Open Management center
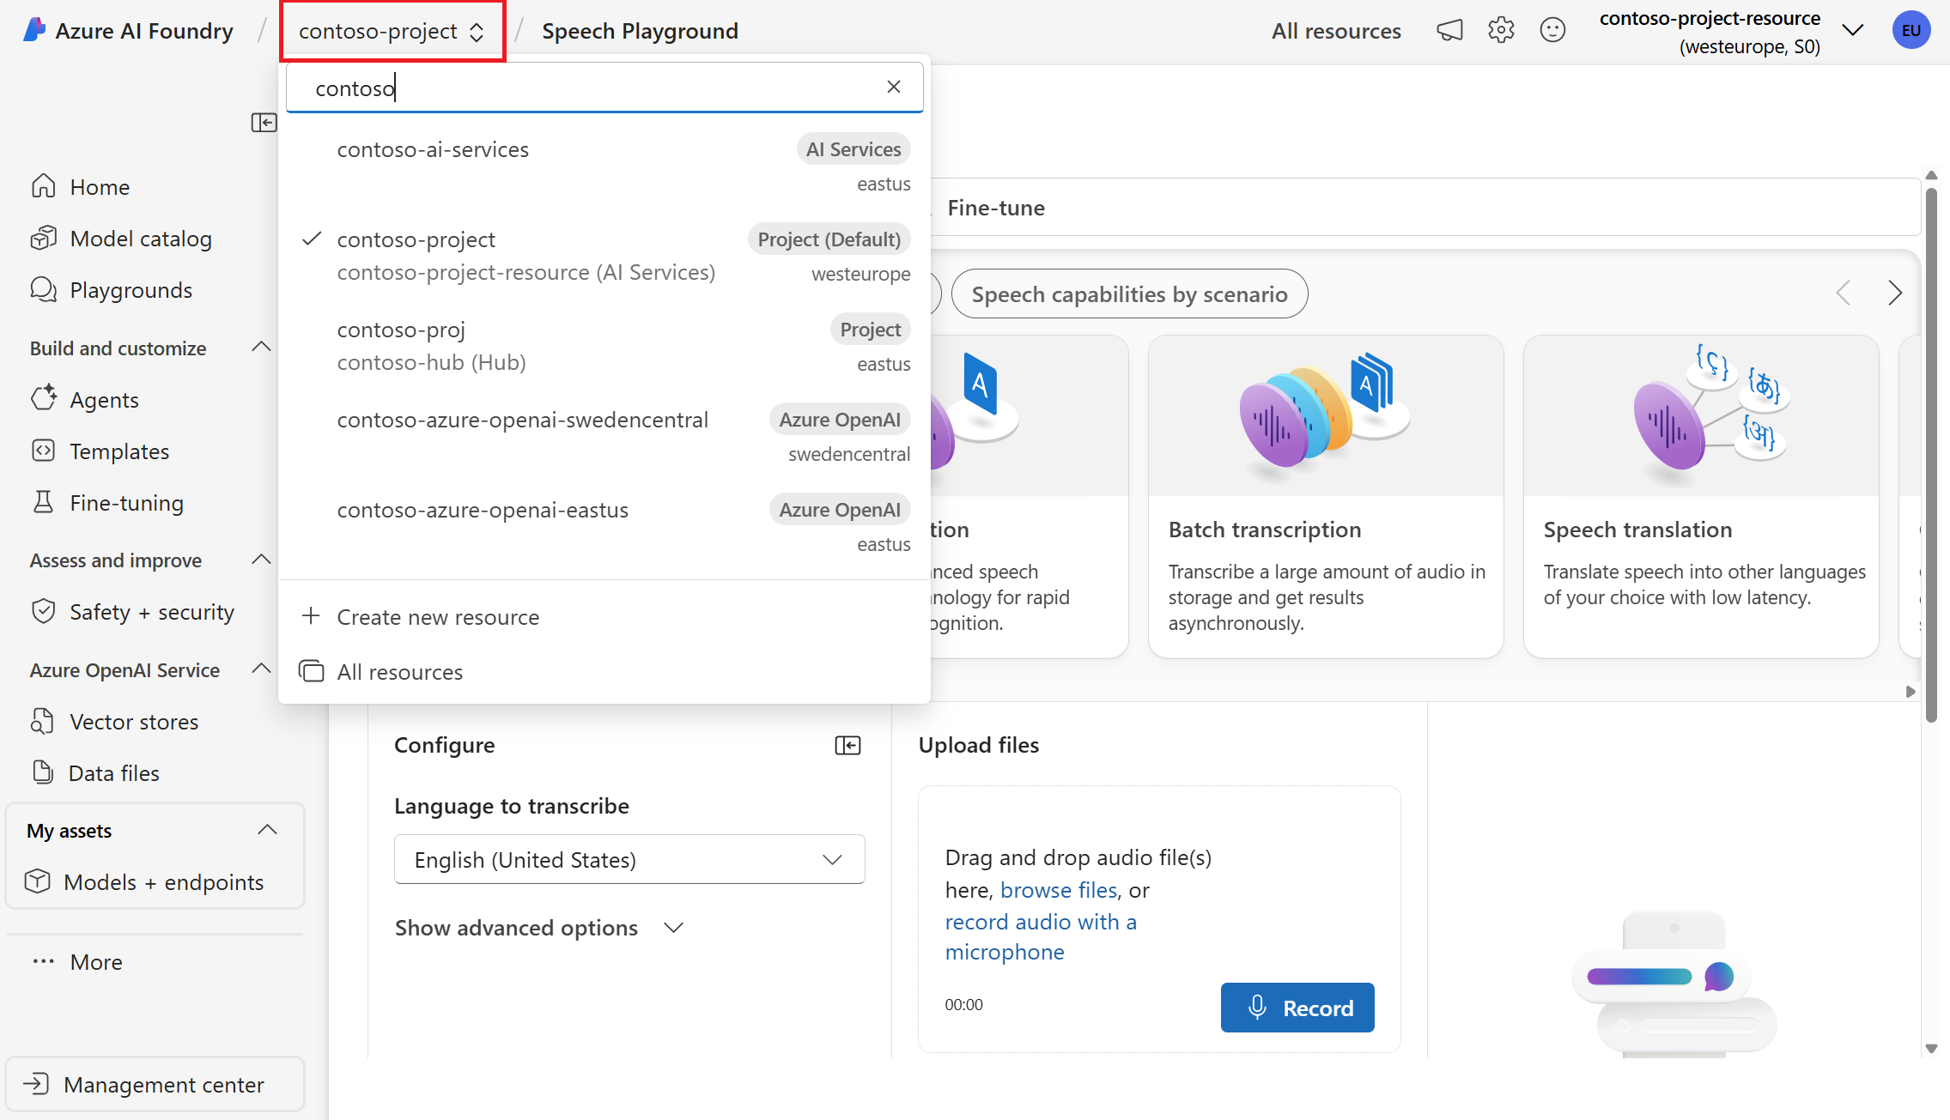Screen dimensions: 1950x1120 click(x=155, y=1085)
